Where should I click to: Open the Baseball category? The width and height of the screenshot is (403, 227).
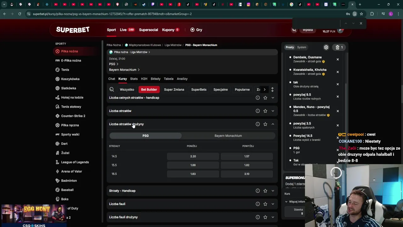point(67,190)
